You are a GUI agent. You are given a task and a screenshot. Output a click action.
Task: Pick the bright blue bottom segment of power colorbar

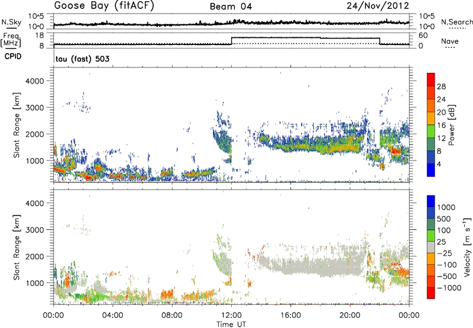[x=431, y=170]
